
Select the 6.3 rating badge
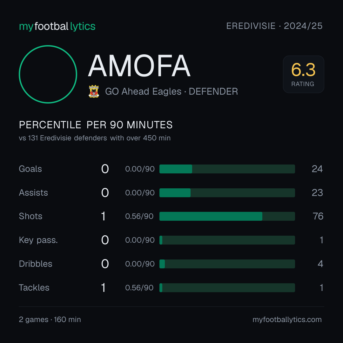[303, 74]
